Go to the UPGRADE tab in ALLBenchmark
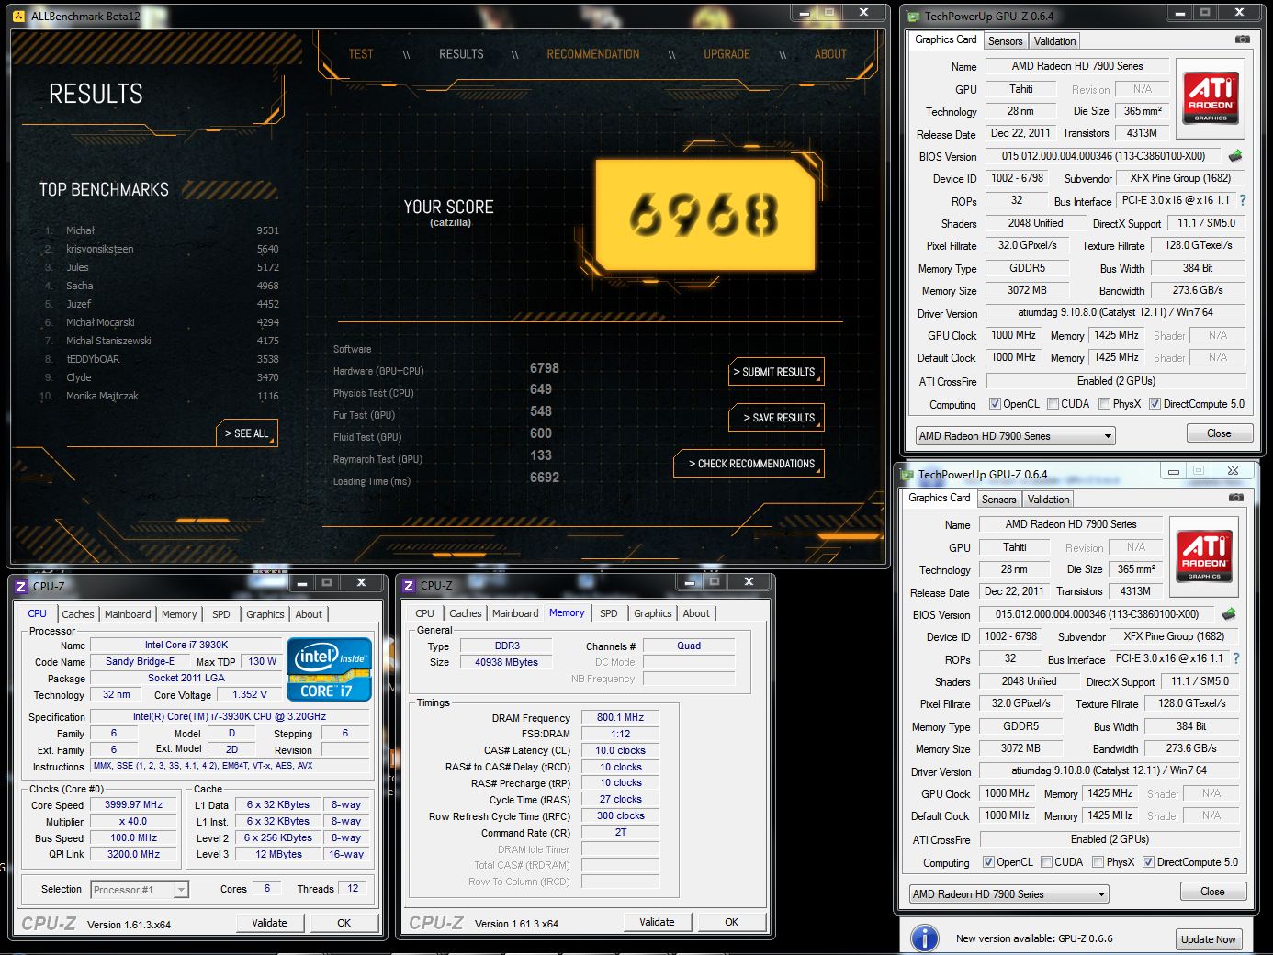 (x=727, y=54)
